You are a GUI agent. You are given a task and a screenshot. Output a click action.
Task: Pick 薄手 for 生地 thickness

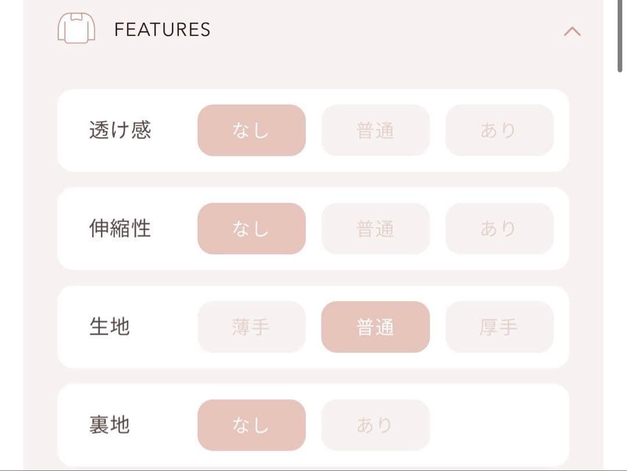tap(251, 327)
